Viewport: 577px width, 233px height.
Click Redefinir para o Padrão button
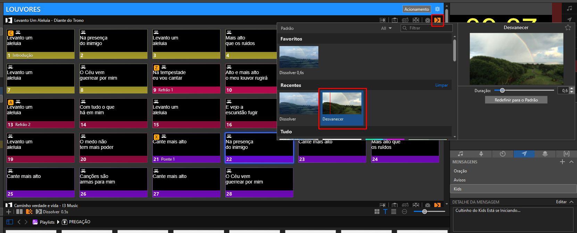(x=516, y=100)
